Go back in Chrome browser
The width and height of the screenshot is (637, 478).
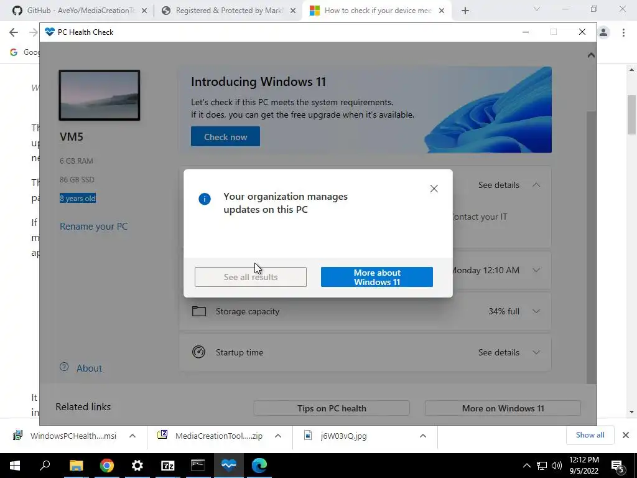pos(14,32)
